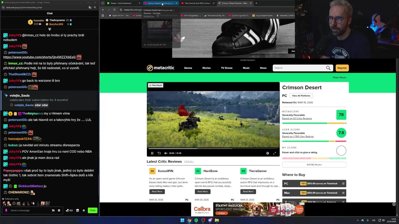Screen dimensions: 399x224
Task: Open Based on 93 Critic Reviews link
Action: [x=297, y=119]
